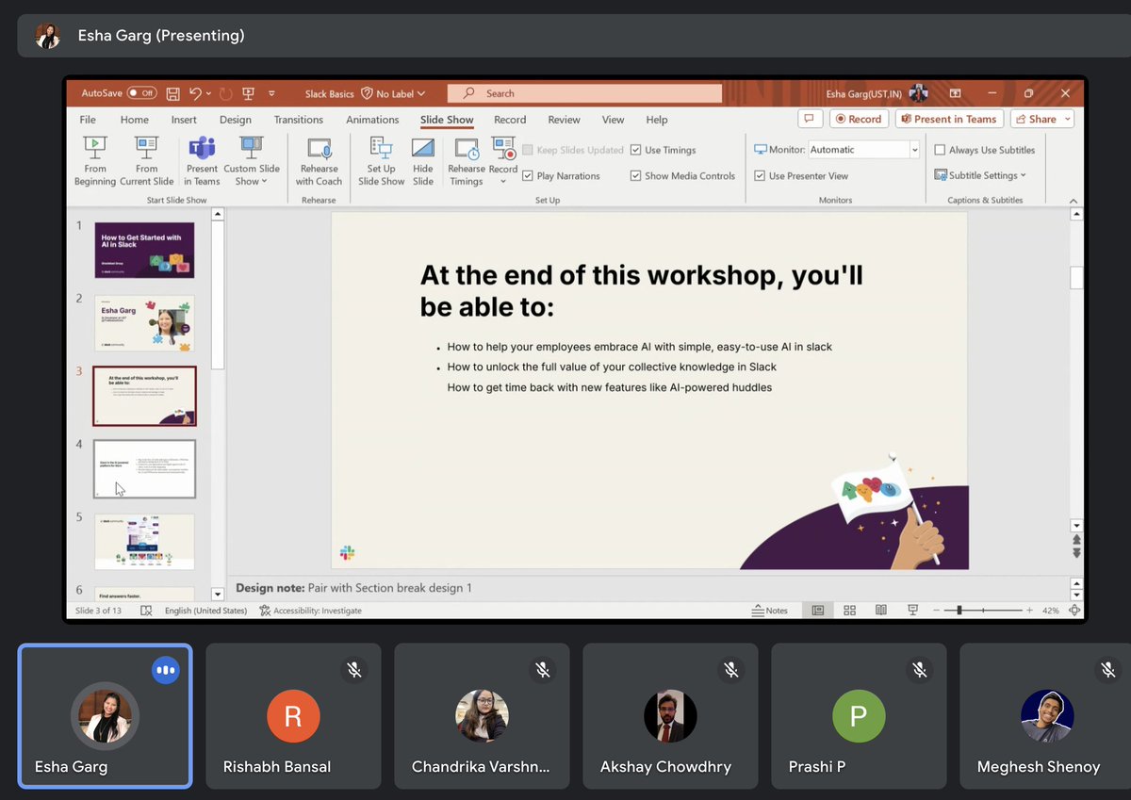Toggle the AutoSave switch
The image size is (1131, 800).
click(141, 93)
